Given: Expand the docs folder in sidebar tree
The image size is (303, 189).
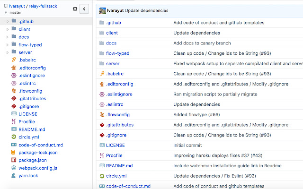Looking at the screenshot, I should [8, 37].
